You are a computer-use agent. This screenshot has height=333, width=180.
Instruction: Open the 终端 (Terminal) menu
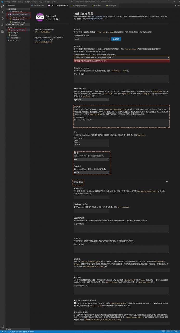click(x=48, y=2)
